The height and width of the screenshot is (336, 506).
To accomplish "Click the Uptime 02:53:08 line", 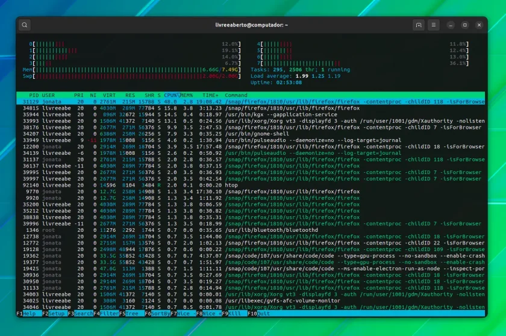I will pyautogui.click(x=276, y=82).
